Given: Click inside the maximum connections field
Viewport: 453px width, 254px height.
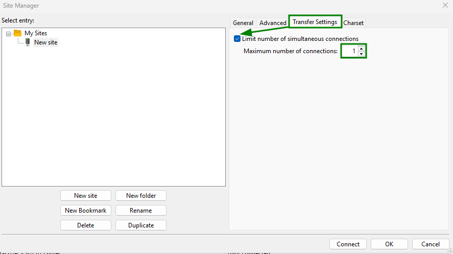Looking at the screenshot, I should click(349, 51).
